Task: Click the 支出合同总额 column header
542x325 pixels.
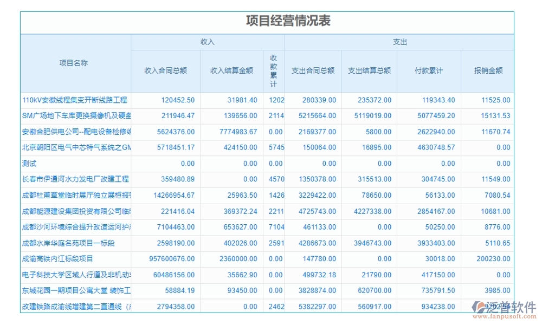Action: click(312, 70)
